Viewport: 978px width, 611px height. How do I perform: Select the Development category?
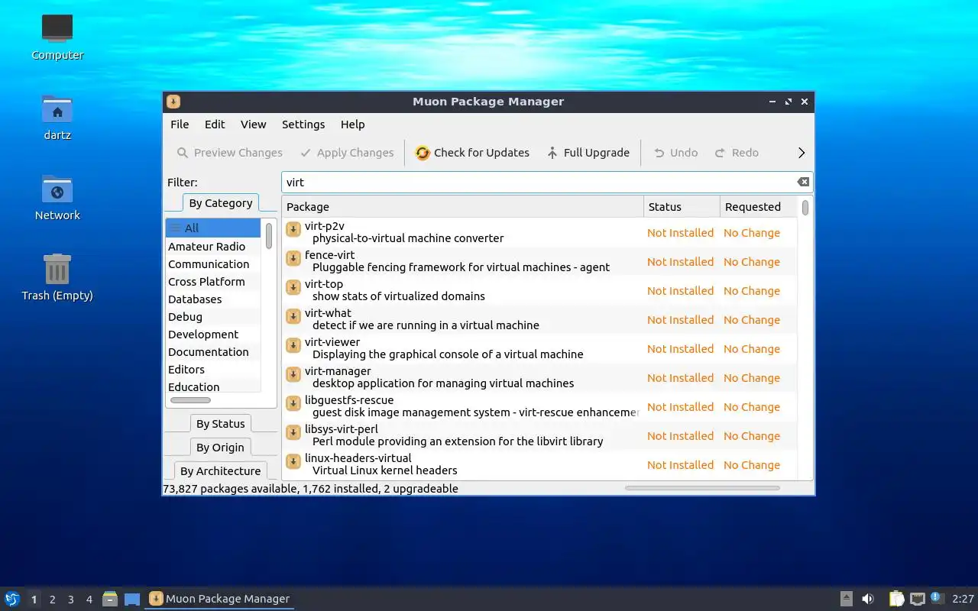pyautogui.click(x=213, y=335)
